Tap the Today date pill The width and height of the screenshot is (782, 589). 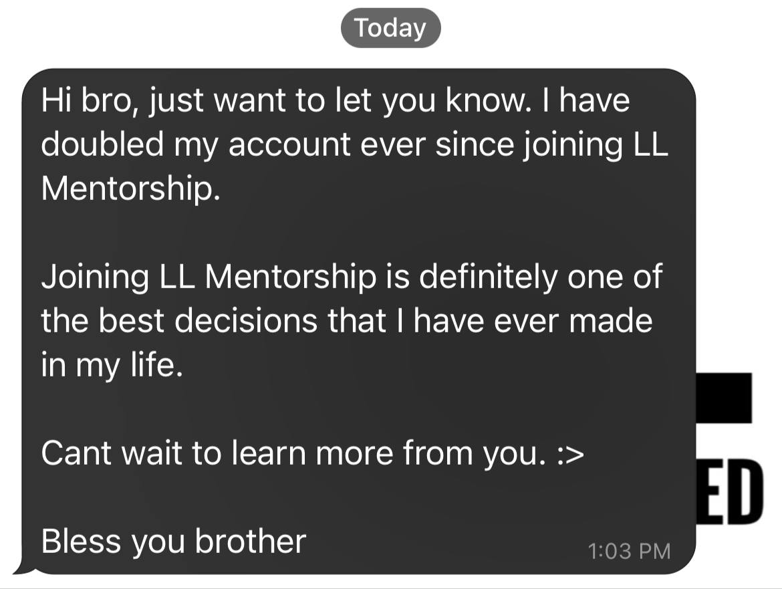coord(390,28)
